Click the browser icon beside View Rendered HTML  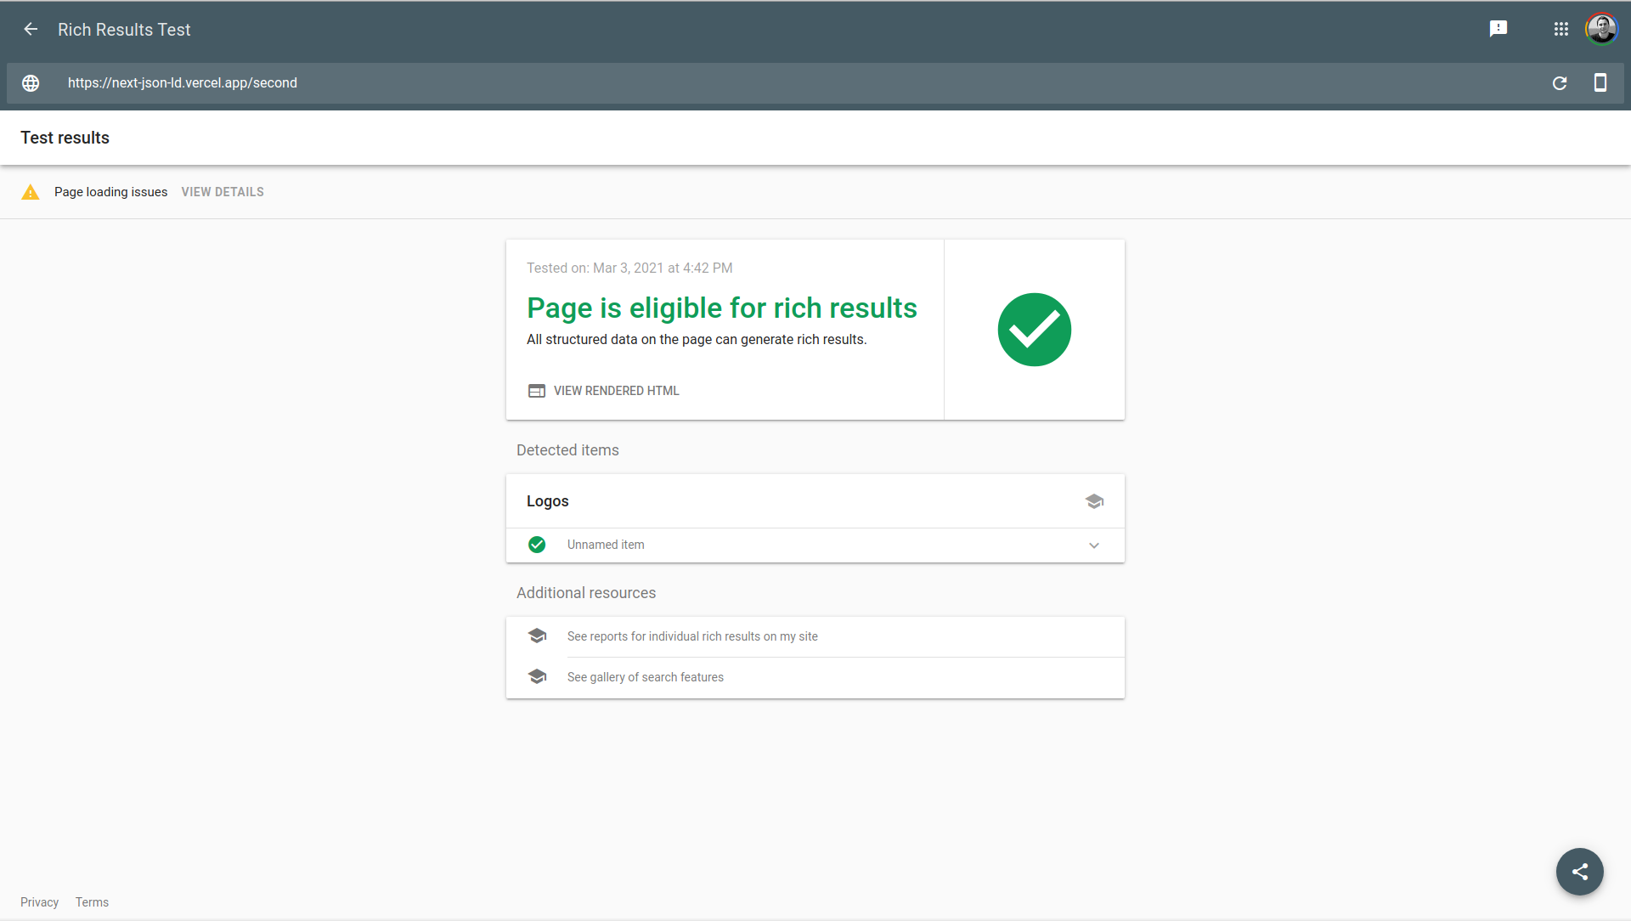tap(537, 391)
